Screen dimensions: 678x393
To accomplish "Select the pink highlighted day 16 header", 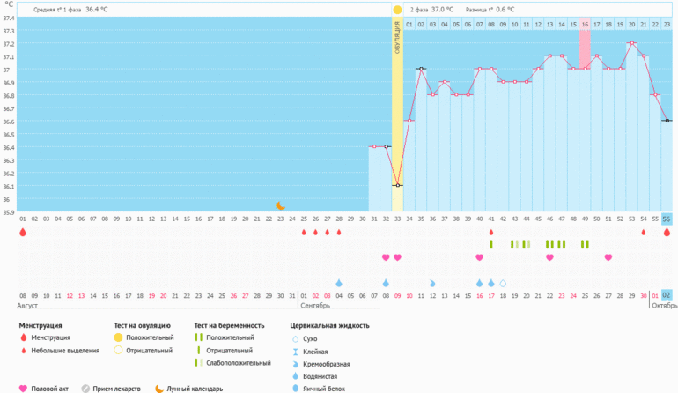I will pos(585,24).
